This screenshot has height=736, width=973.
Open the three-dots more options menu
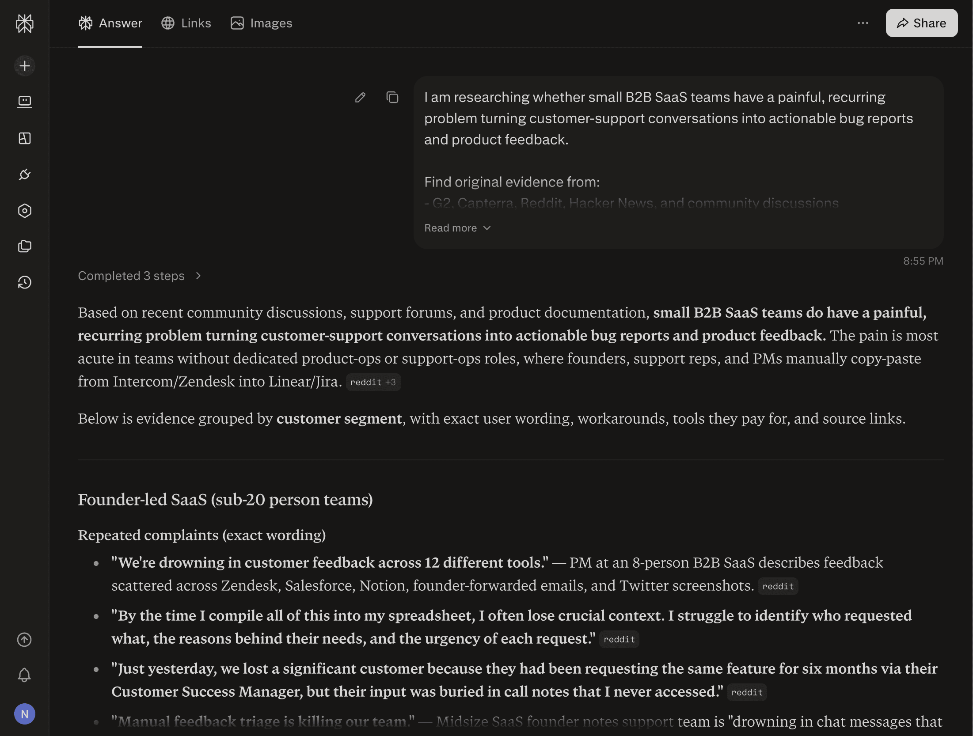click(863, 23)
